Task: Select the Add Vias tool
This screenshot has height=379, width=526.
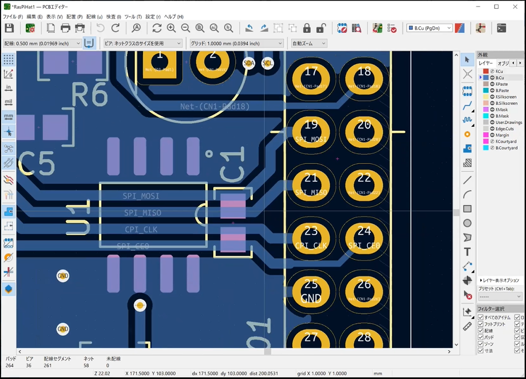Action: coord(467,134)
